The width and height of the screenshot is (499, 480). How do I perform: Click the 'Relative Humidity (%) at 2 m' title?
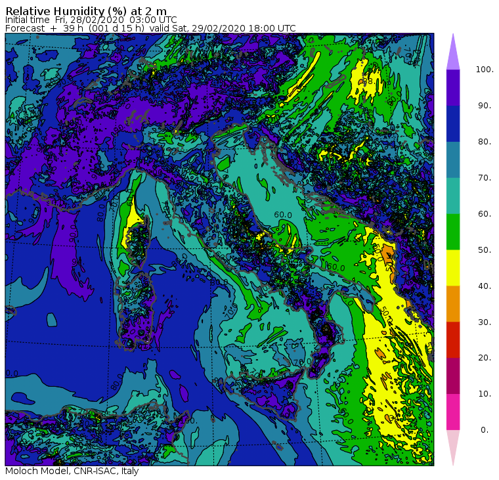click(x=86, y=11)
